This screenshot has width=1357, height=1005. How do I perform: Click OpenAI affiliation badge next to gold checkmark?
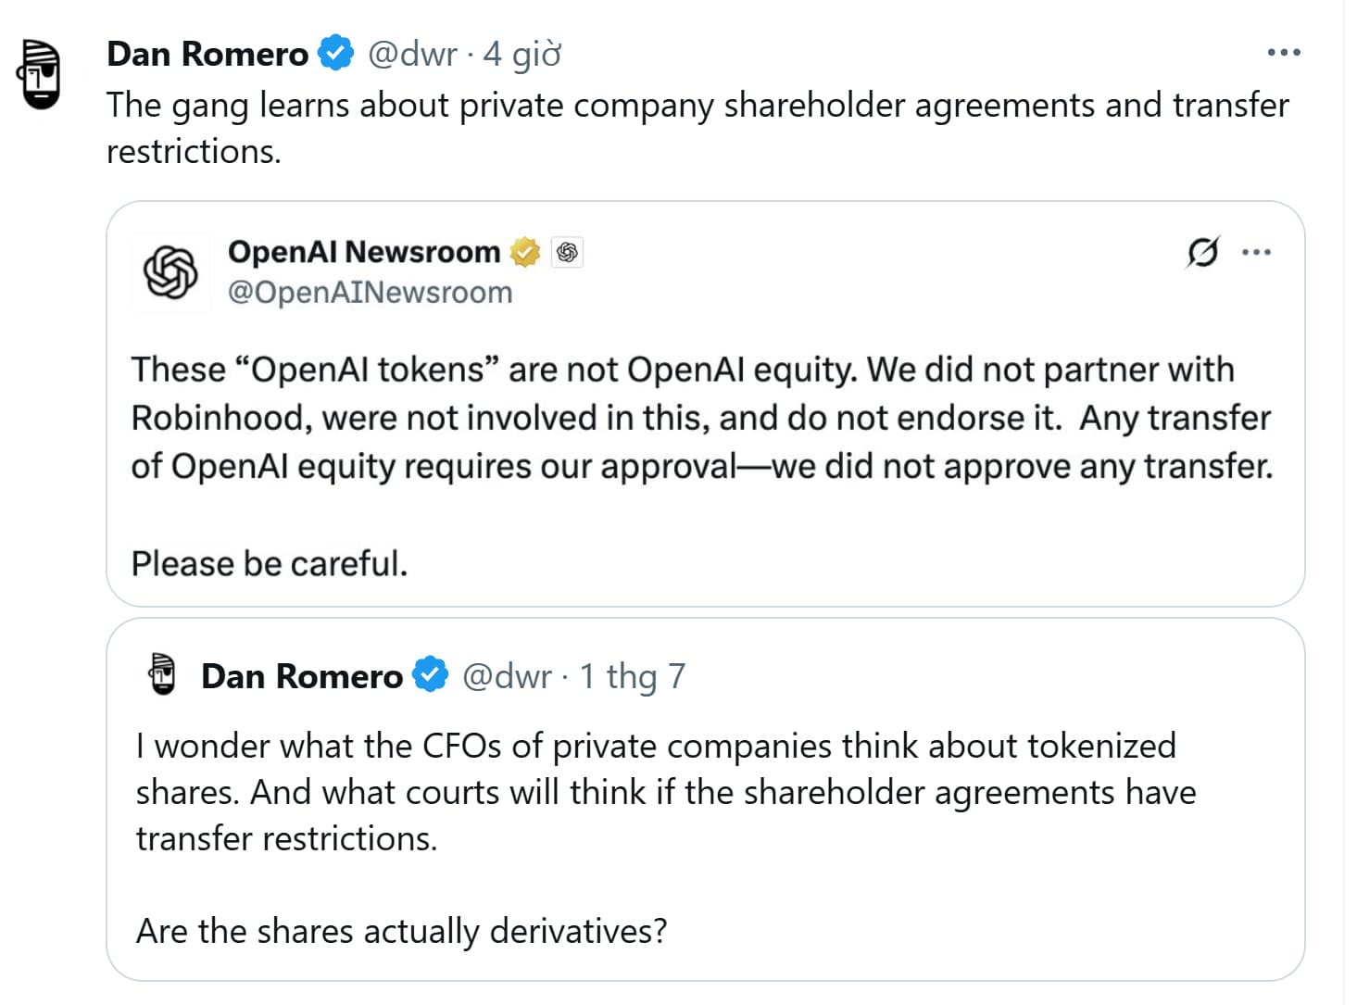pos(567,252)
